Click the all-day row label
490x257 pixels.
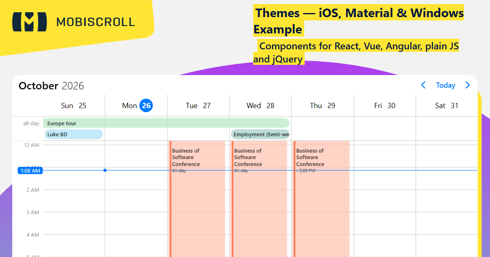(x=31, y=123)
